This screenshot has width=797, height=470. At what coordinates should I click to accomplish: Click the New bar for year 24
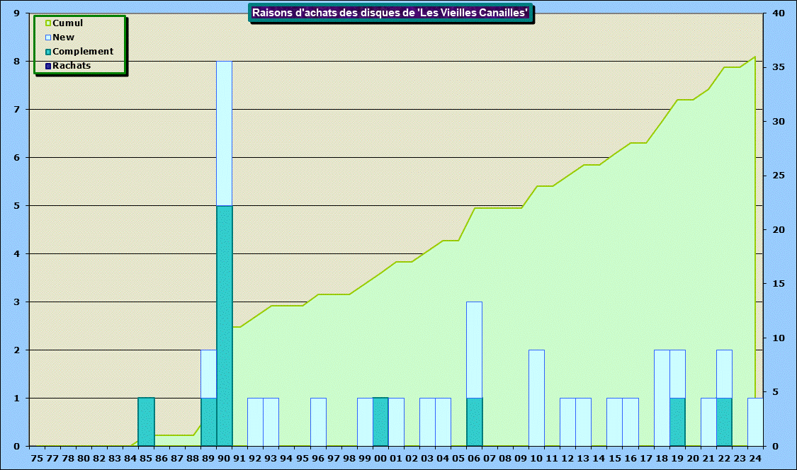pyautogui.click(x=755, y=422)
